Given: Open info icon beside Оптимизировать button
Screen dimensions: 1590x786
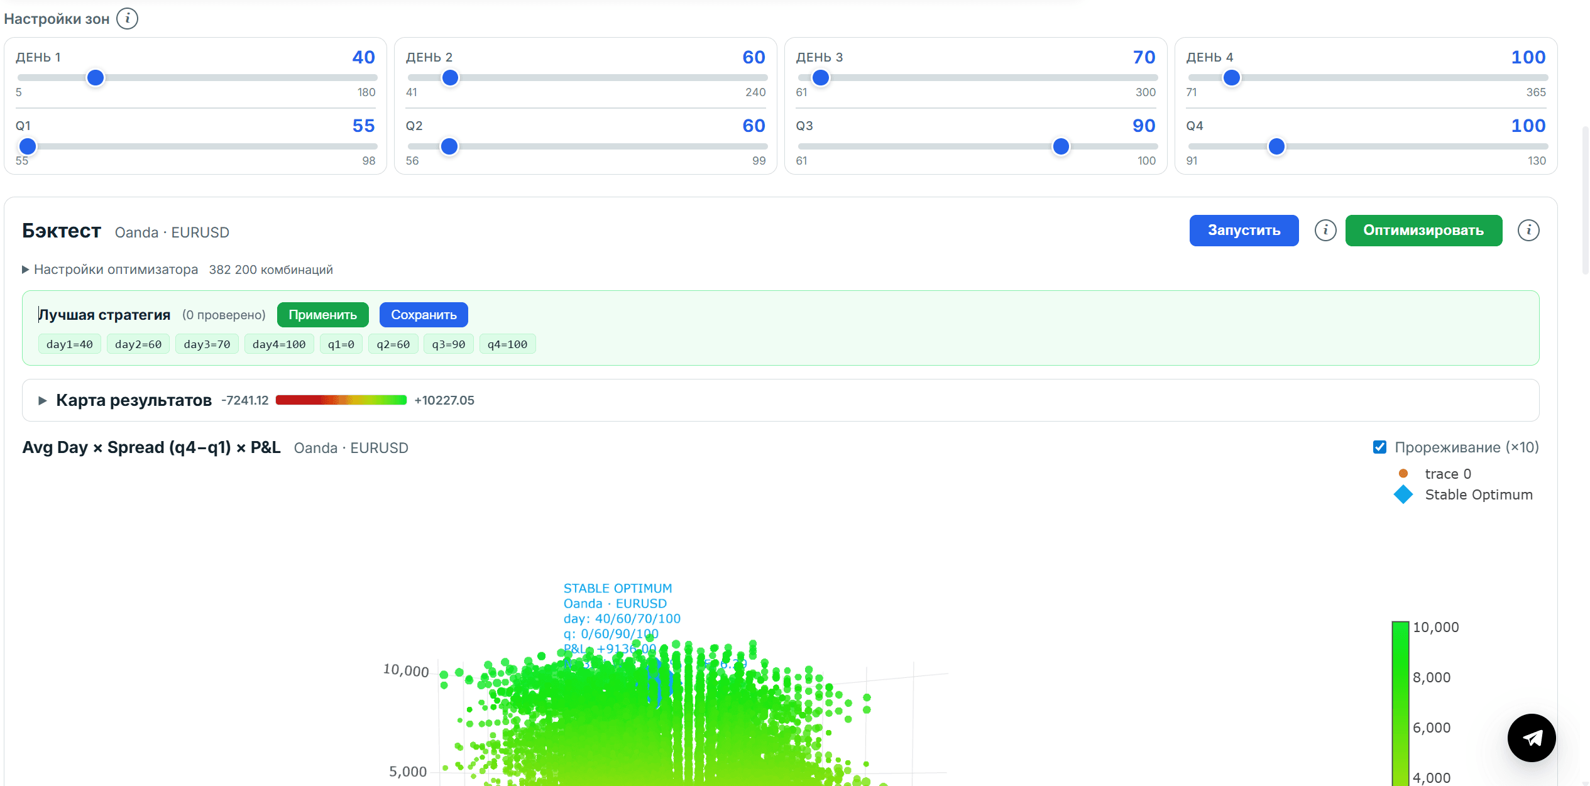Looking at the screenshot, I should (x=1528, y=231).
